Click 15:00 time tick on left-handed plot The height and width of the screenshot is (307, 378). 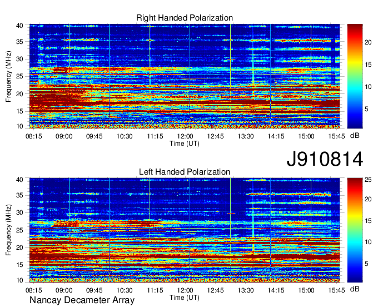(x=306, y=290)
